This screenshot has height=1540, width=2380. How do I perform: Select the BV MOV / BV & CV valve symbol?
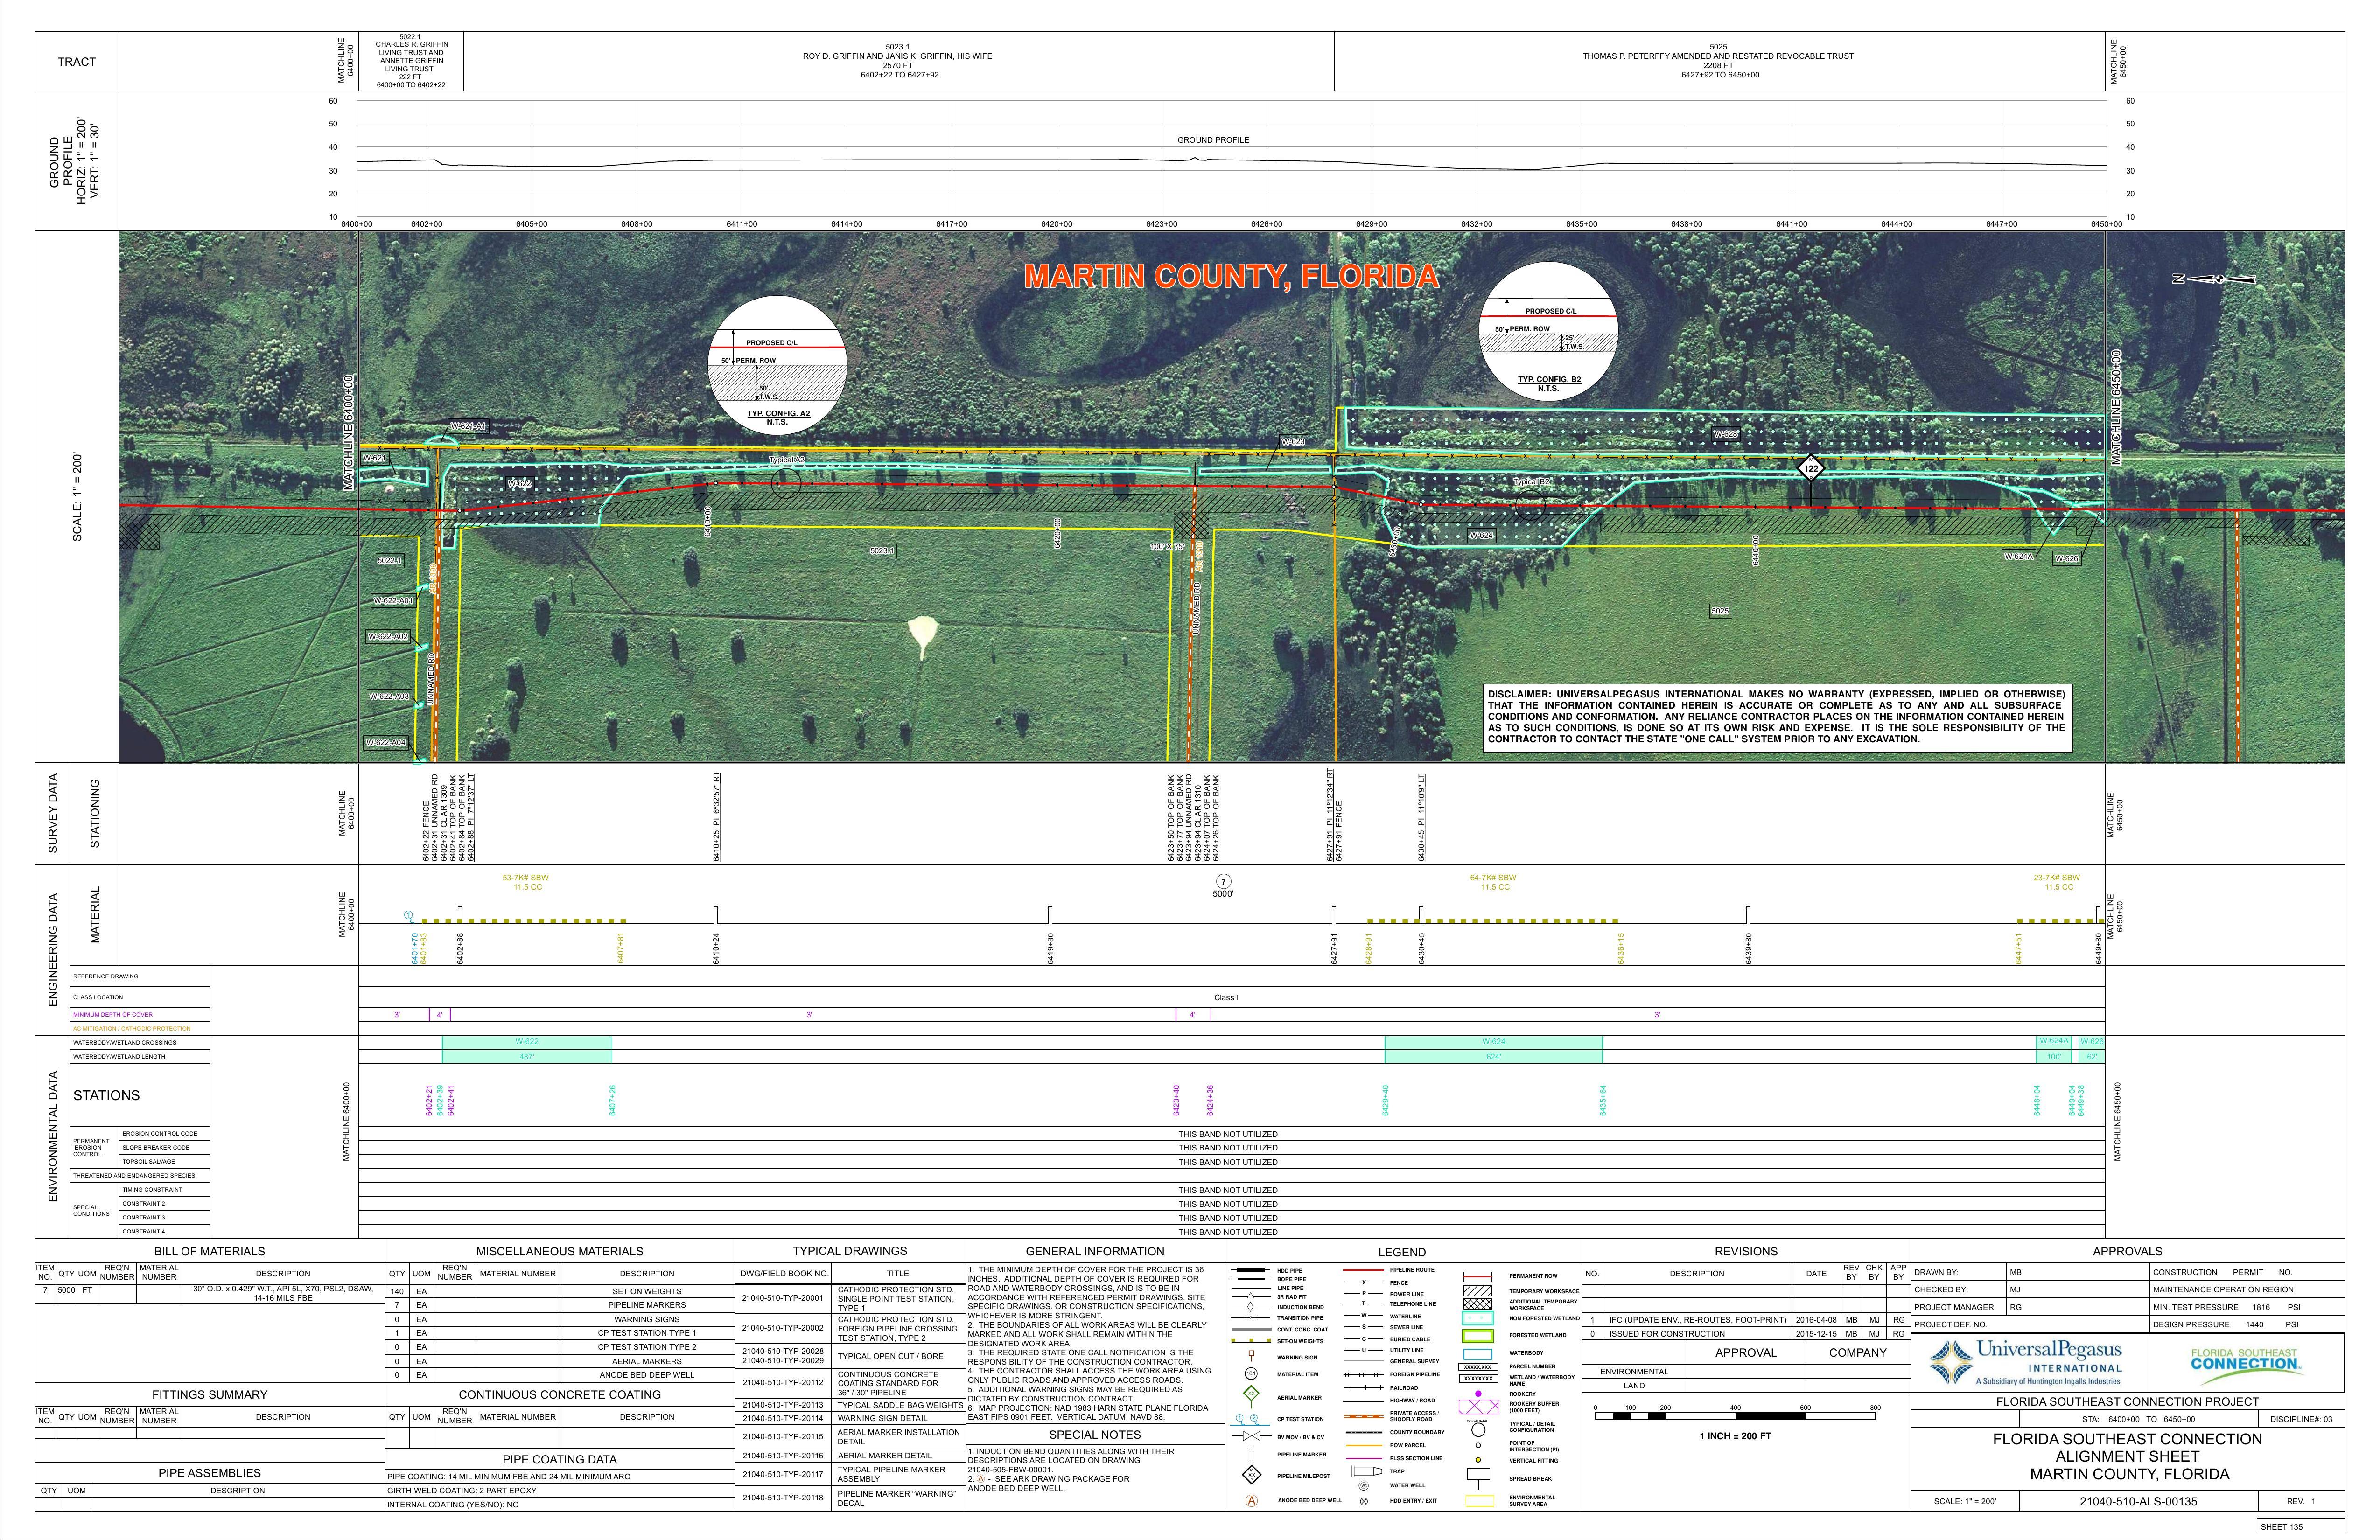(1251, 1436)
